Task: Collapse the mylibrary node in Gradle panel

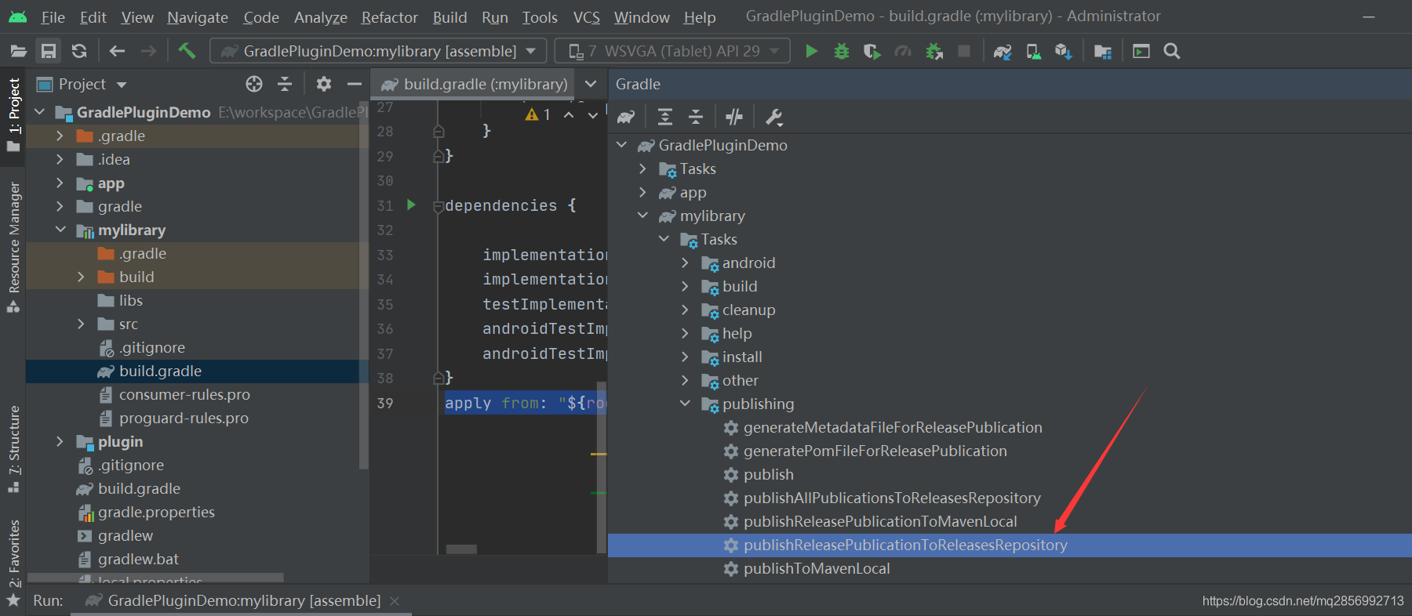Action: coord(642,216)
